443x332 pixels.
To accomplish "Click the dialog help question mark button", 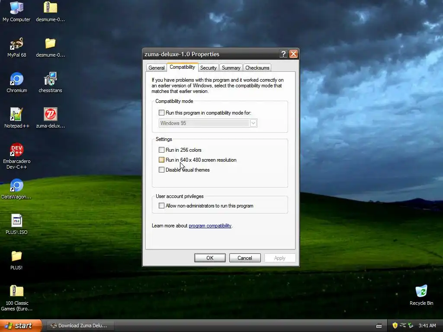I will [x=283, y=54].
